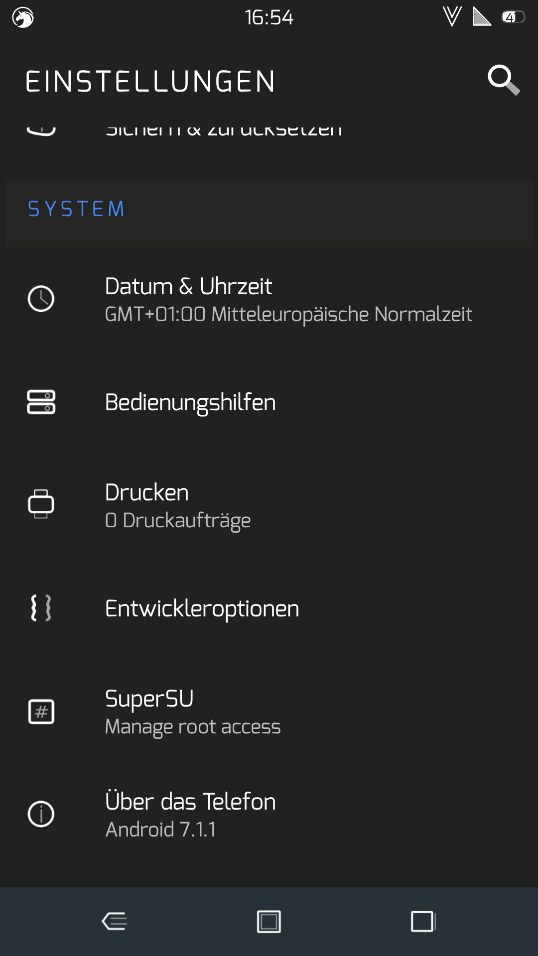Screen dimensions: 538x956
Task: Tap the battery indicator in status bar
Action: [x=513, y=17]
